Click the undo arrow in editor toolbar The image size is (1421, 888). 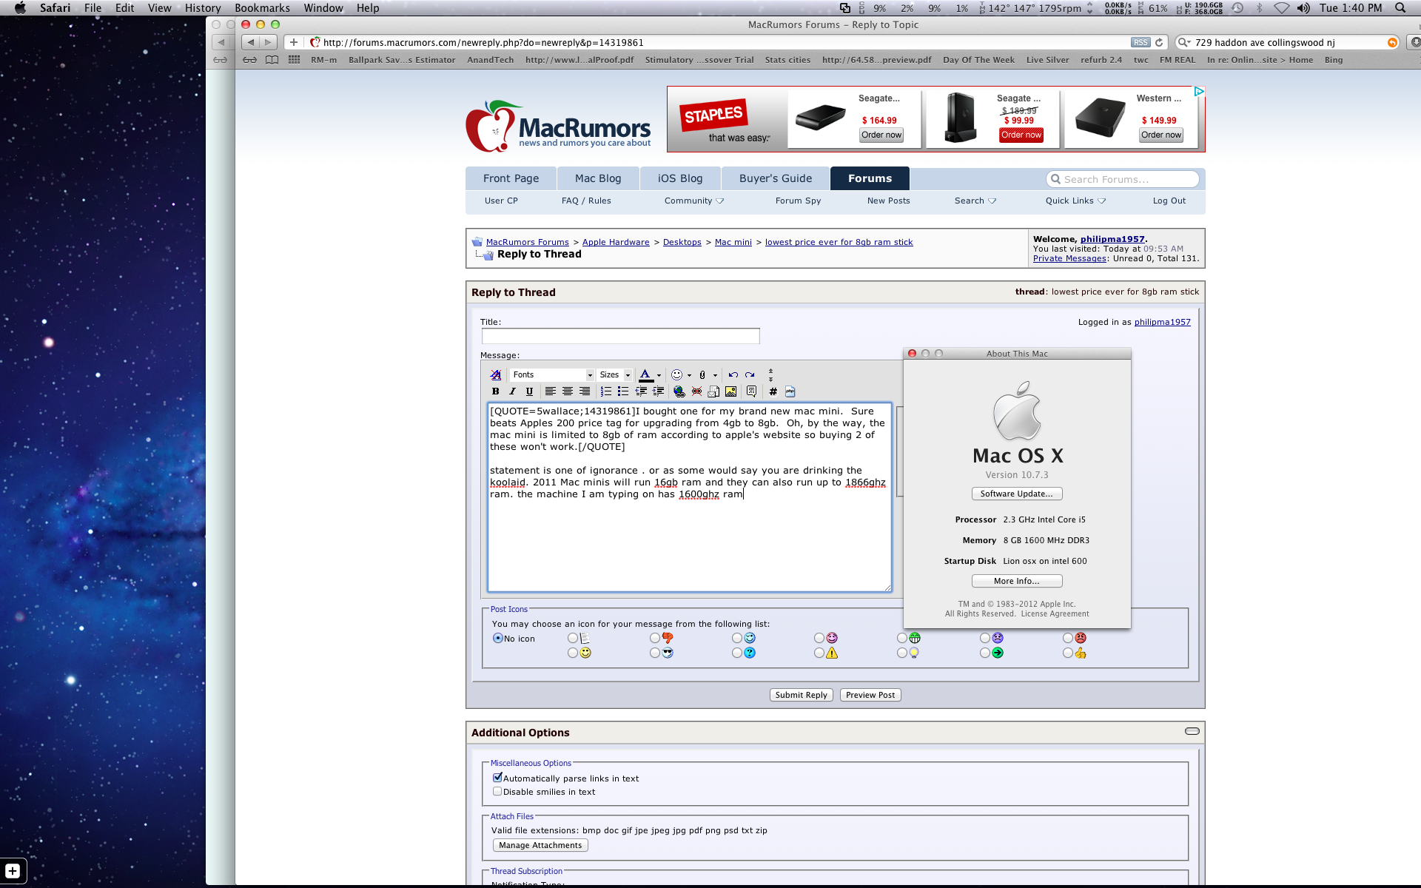click(733, 375)
